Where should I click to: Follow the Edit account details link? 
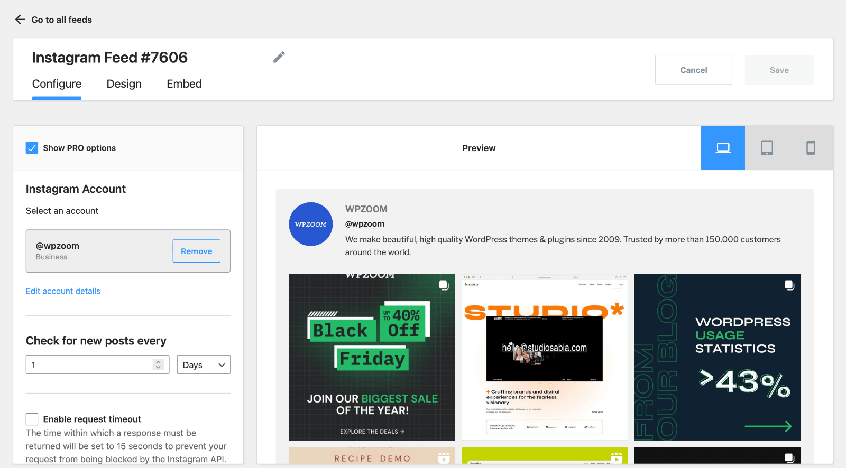[x=63, y=291]
